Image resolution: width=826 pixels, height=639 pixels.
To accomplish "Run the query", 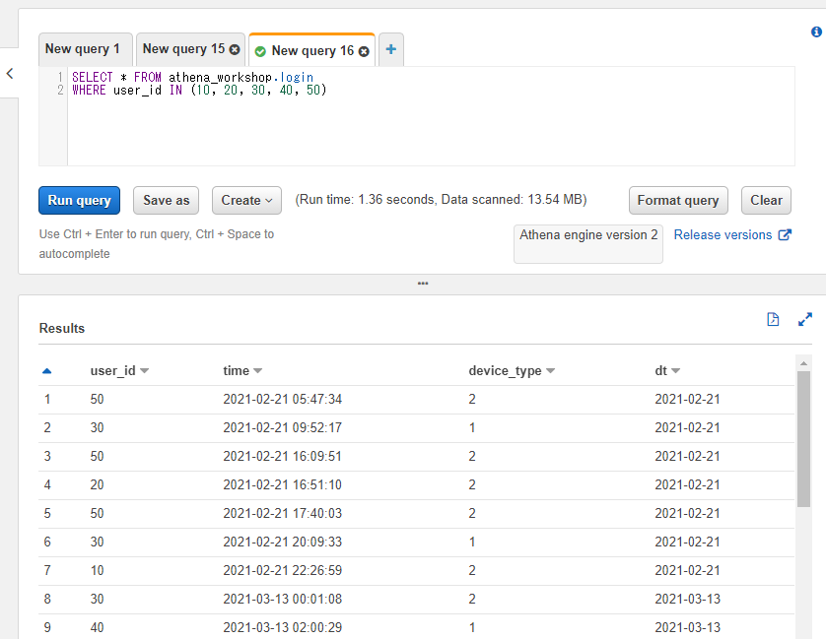I will point(80,201).
